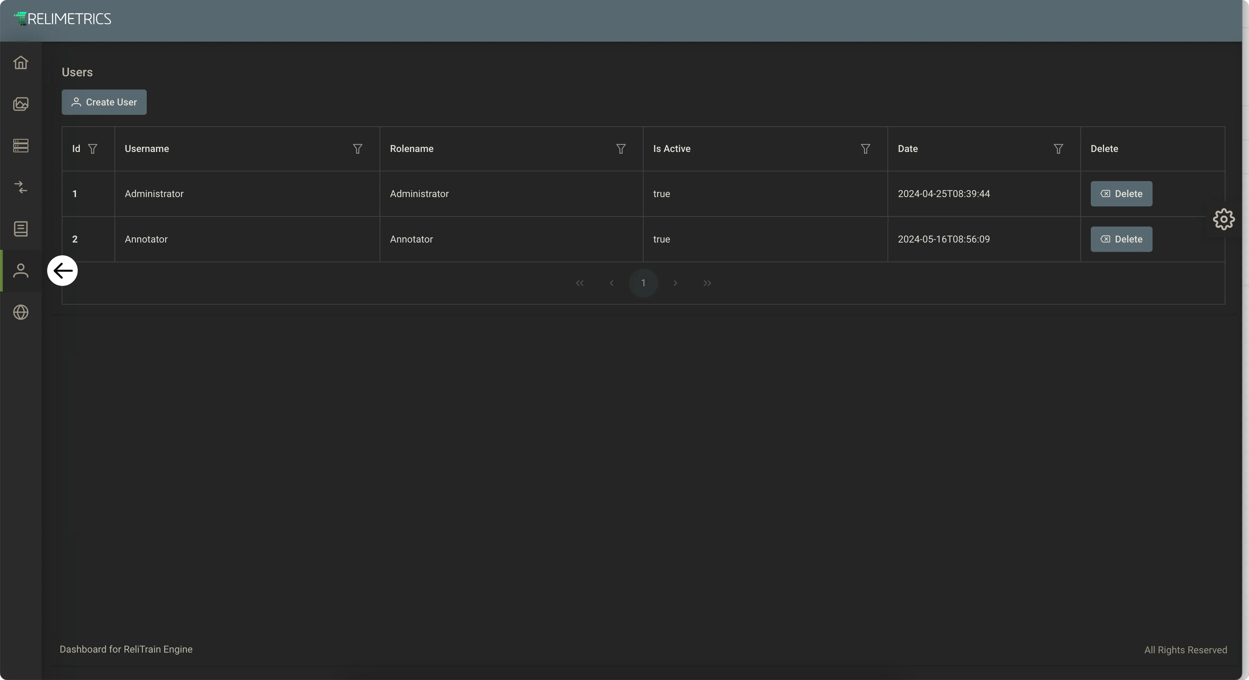Click date 2024-04-25T08:39:44
Viewport: 1249px width, 680px height.
pyautogui.click(x=944, y=194)
